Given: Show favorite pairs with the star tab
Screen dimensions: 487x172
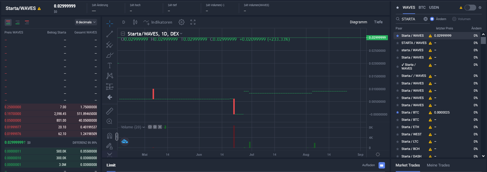Looking at the screenshot, I should (x=398, y=8).
